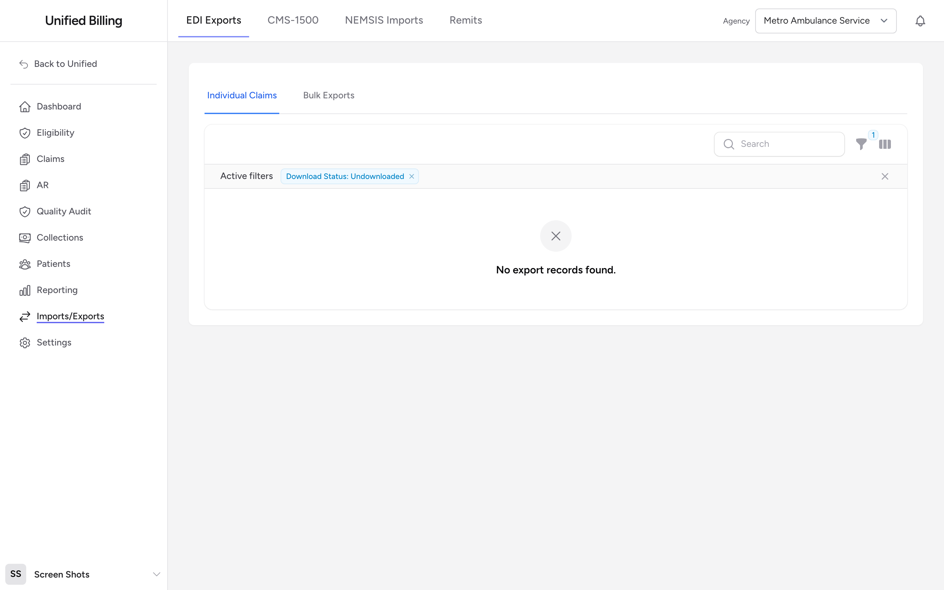This screenshot has height=590, width=944.
Task: Click the Imports/Exports sidebar link
Action: pyautogui.click(x=70, y=316)
